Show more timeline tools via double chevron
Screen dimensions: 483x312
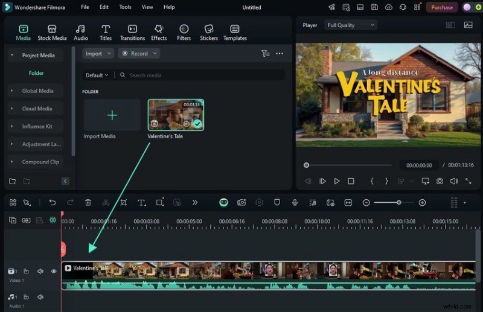(194, 202)
